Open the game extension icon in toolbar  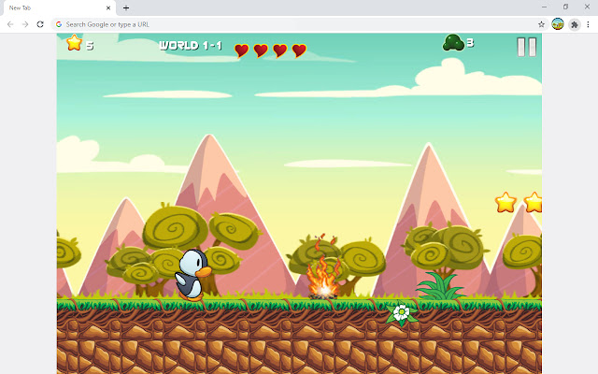click(x=558, y=24)
